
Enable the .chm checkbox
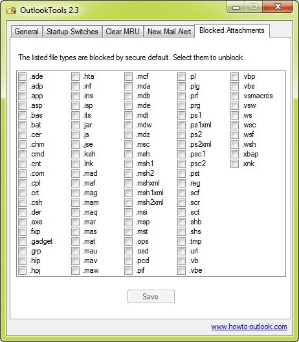22,144
